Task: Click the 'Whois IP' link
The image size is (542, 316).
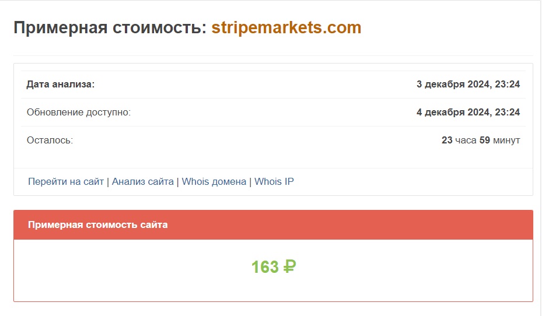Action: click(x=274, y=181)
